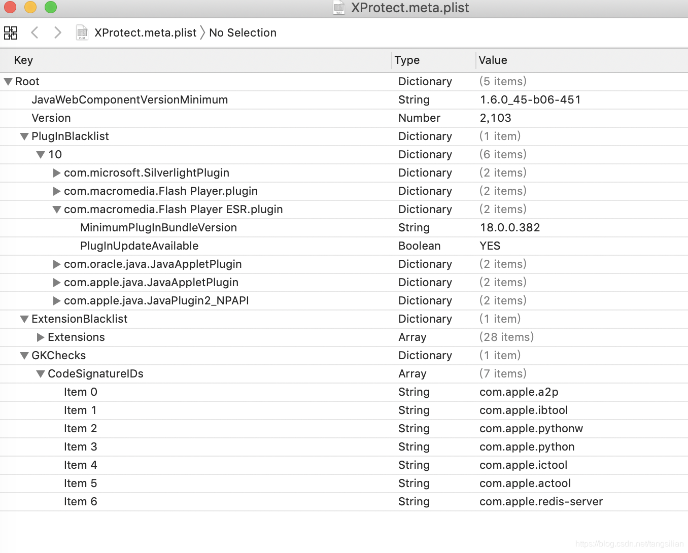This screenshot has height=553, width=688.
Task: Click value com.apple.ibtool
Action: pos(524,410)
